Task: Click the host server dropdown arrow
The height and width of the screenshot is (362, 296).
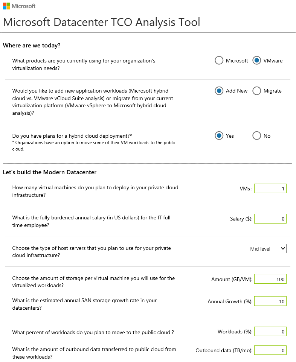Action: click(x=282, y=248)
